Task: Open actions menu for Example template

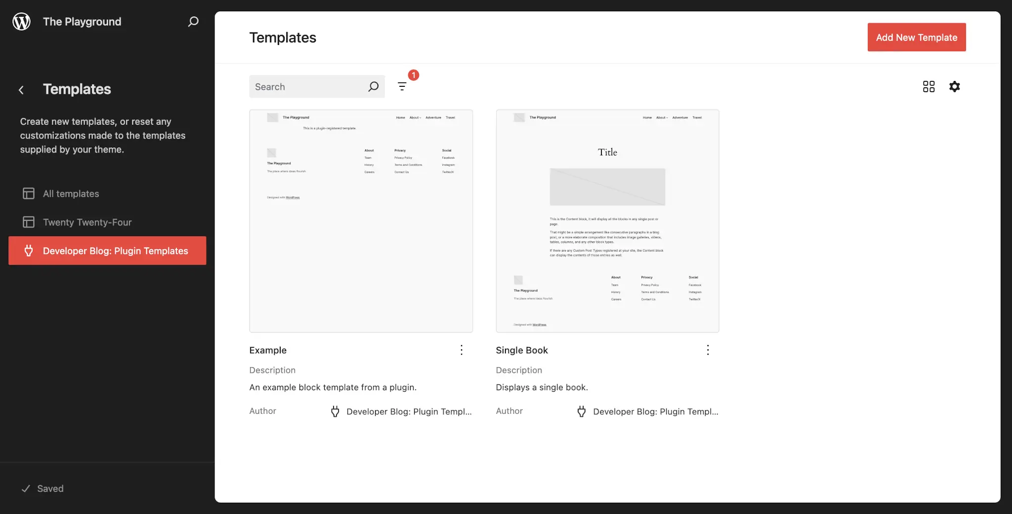Action: (462, 350)
